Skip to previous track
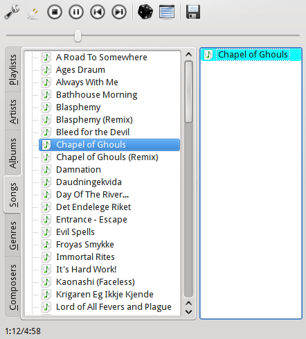The image size is (306, 339). point(98,12)
